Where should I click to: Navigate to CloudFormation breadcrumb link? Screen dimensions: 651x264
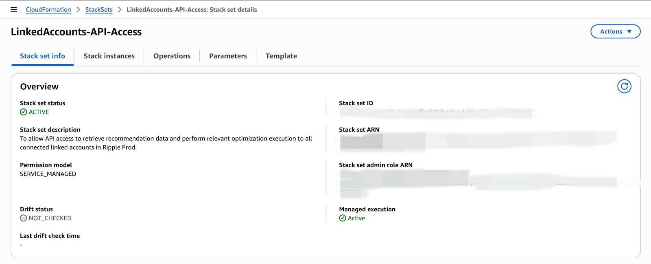(x=48, y=10)
